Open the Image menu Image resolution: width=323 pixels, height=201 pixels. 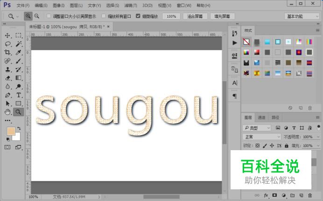59,6
